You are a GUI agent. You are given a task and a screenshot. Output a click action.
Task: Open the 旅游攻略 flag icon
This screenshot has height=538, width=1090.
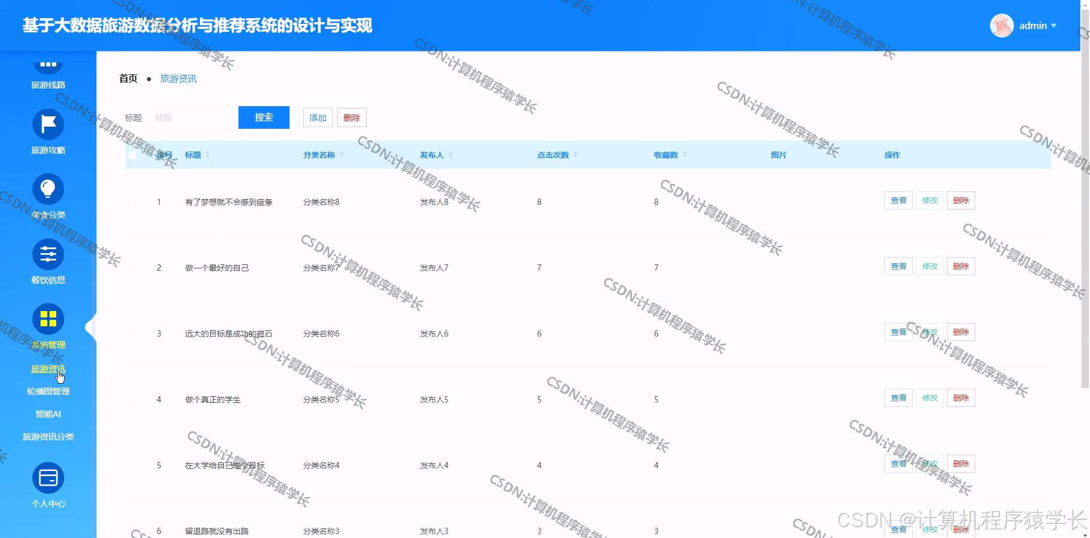(48, 124)
